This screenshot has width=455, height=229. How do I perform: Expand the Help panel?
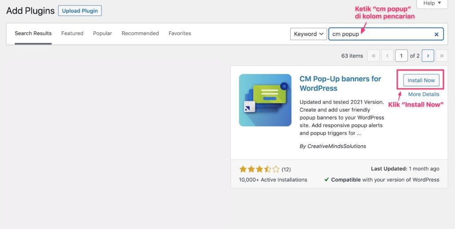pos(432,4)
